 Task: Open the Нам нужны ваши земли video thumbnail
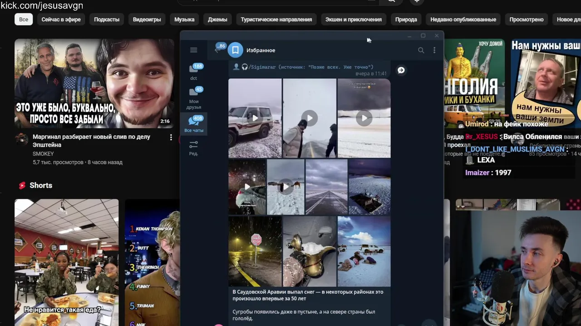546,84
